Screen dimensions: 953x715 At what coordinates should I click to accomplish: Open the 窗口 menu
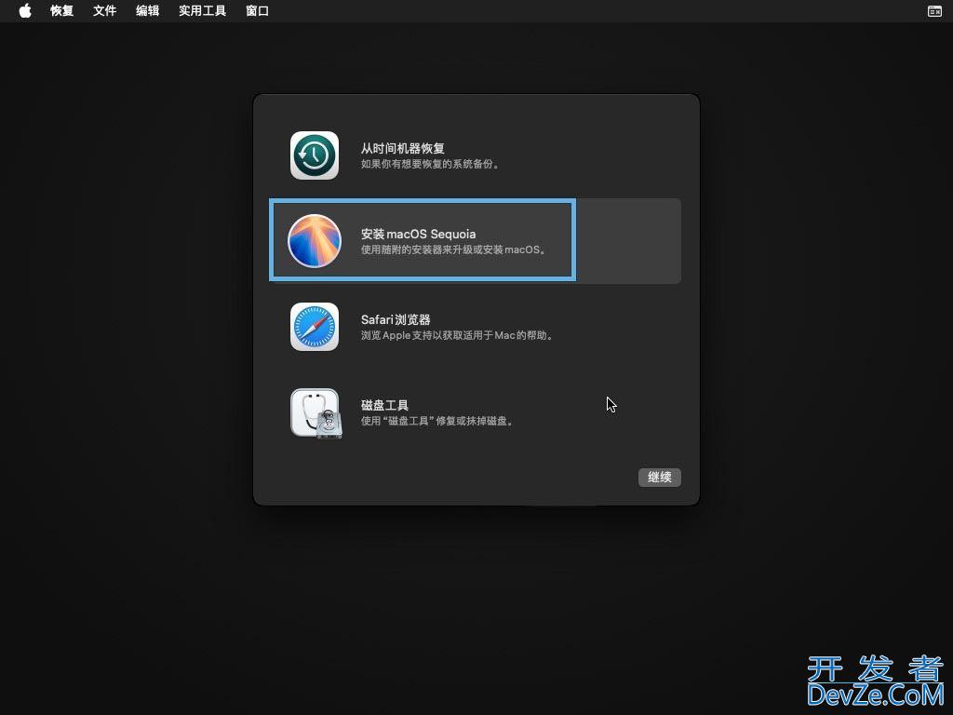click(257, 11)
